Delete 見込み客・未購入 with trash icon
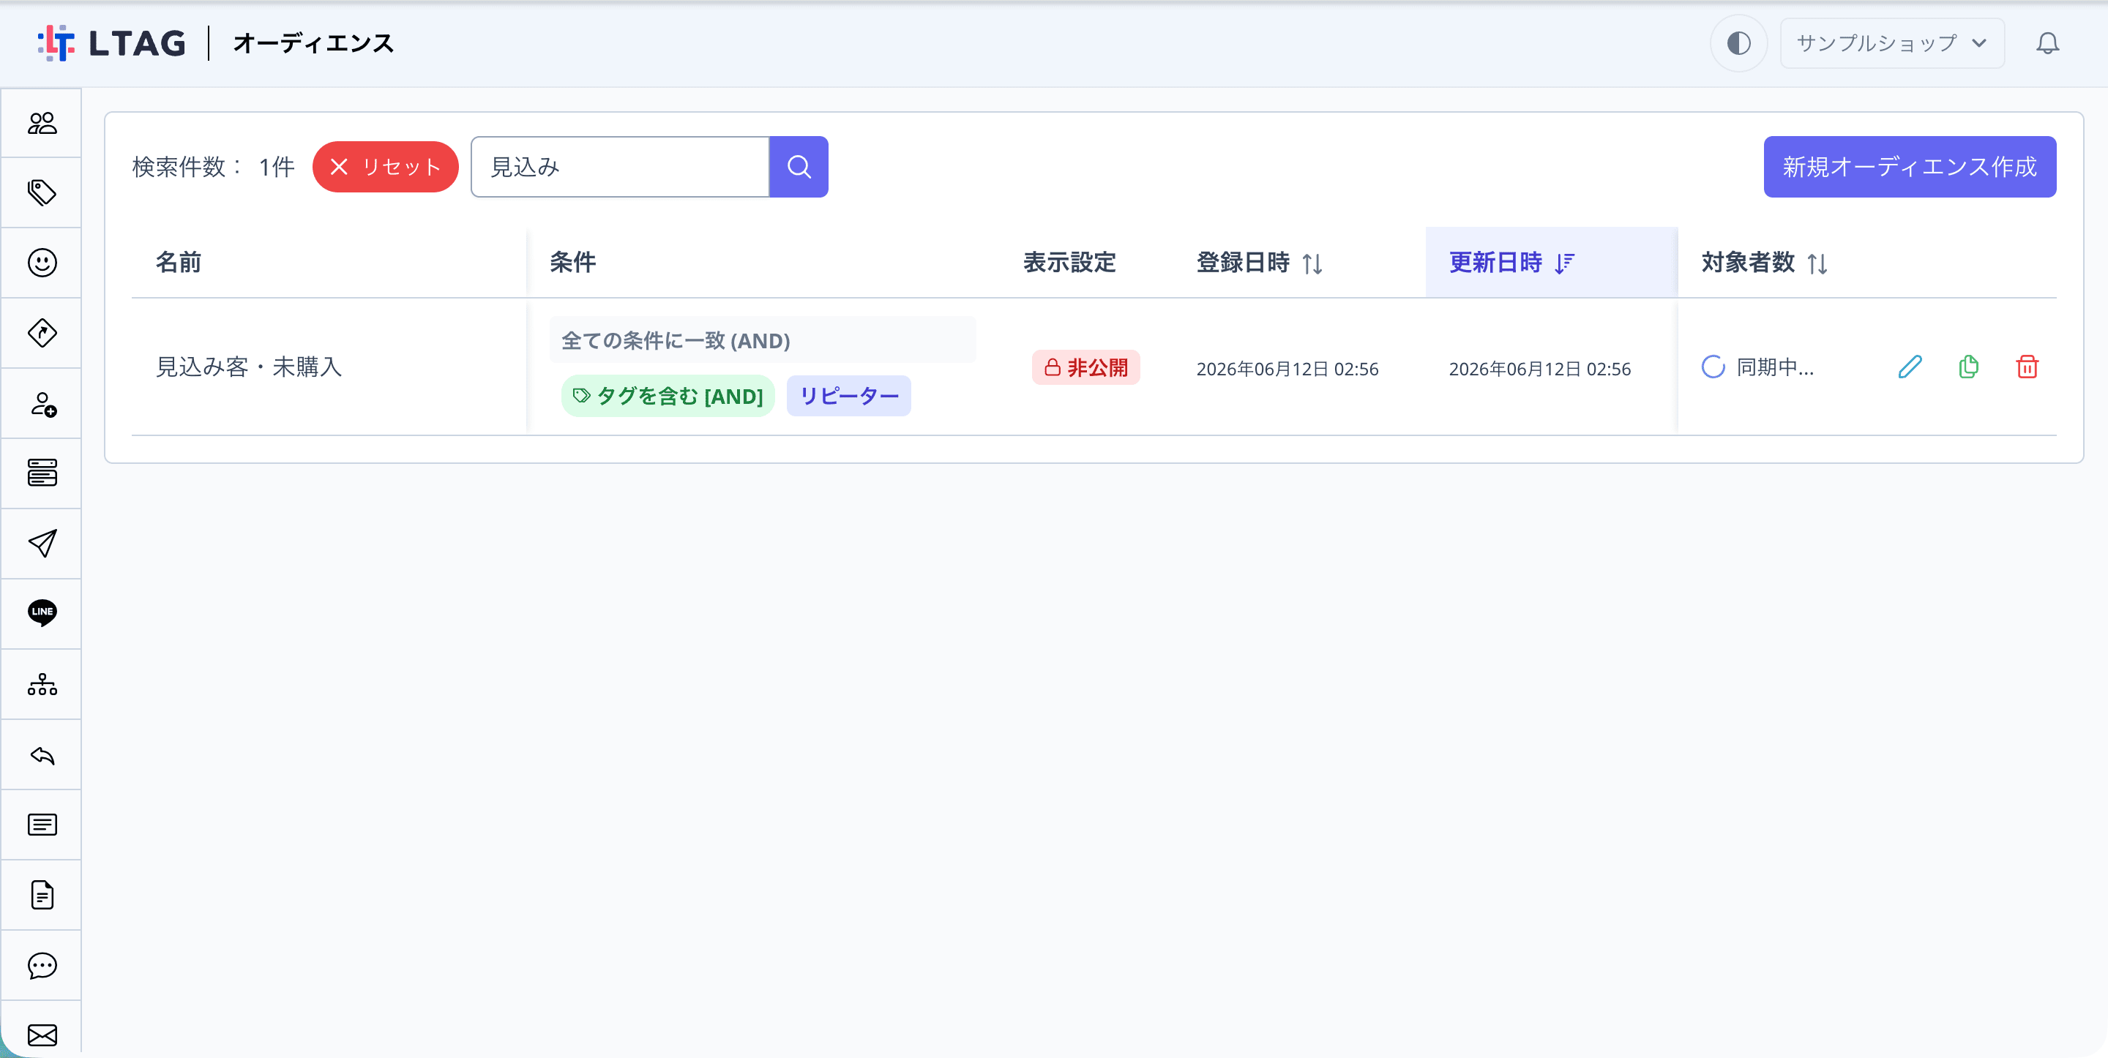This screenshot has width=2108, height=1058. point(2027,367)
